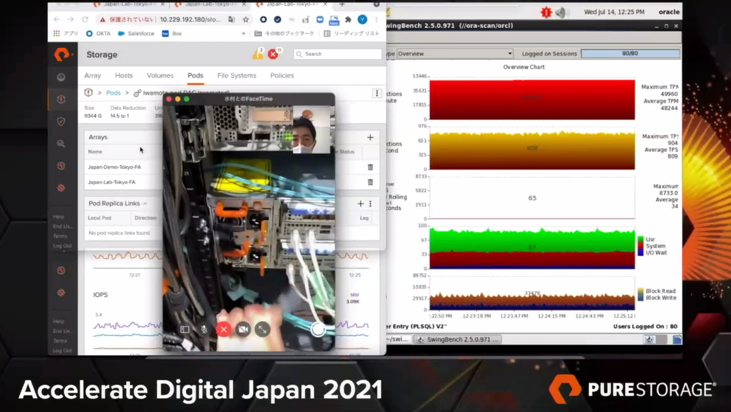Toggle the FaceTime sidebar button
The height and width of the screenshot is (412, 731).
point(185,329)
